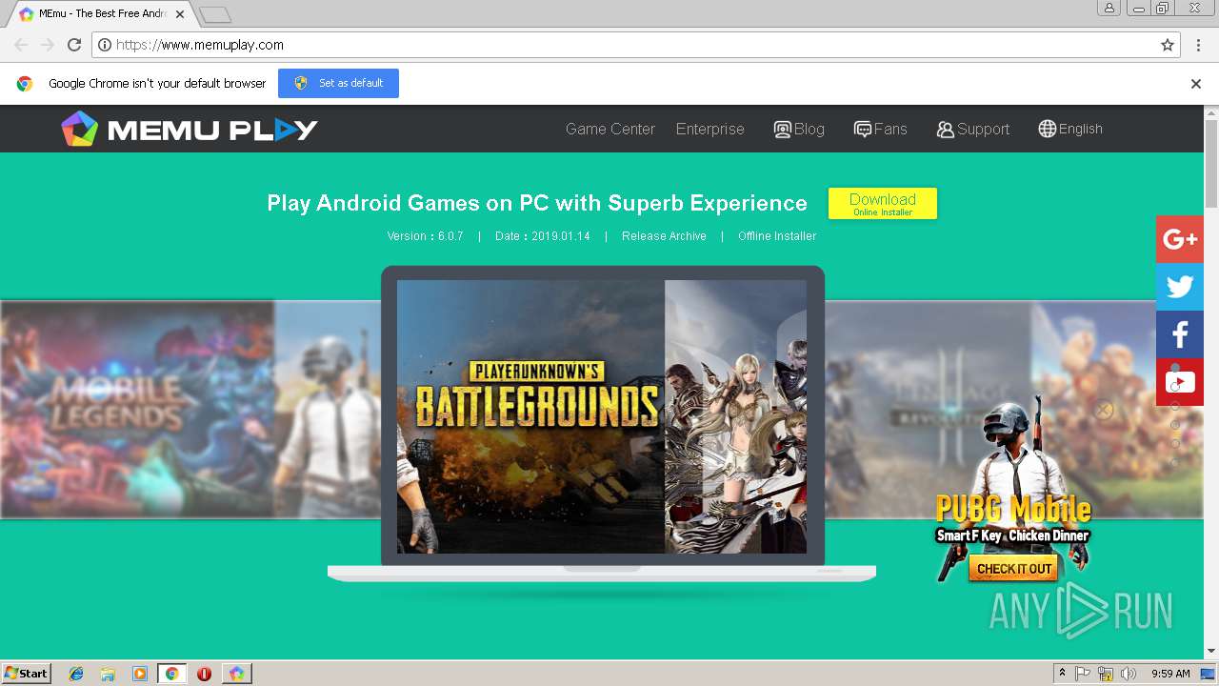Screen dimensions: 1219x686
Task: Open the Opera taskbar icon
Action: pos(204,674)
